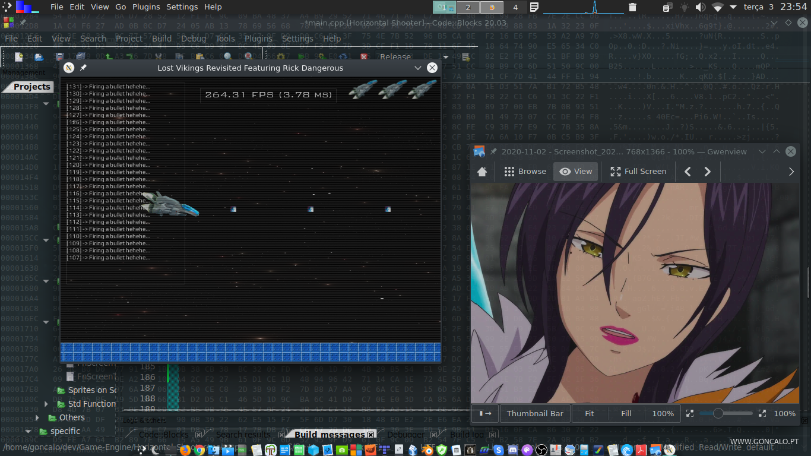Open Project menu in Code::Blocks

(129, 39)
